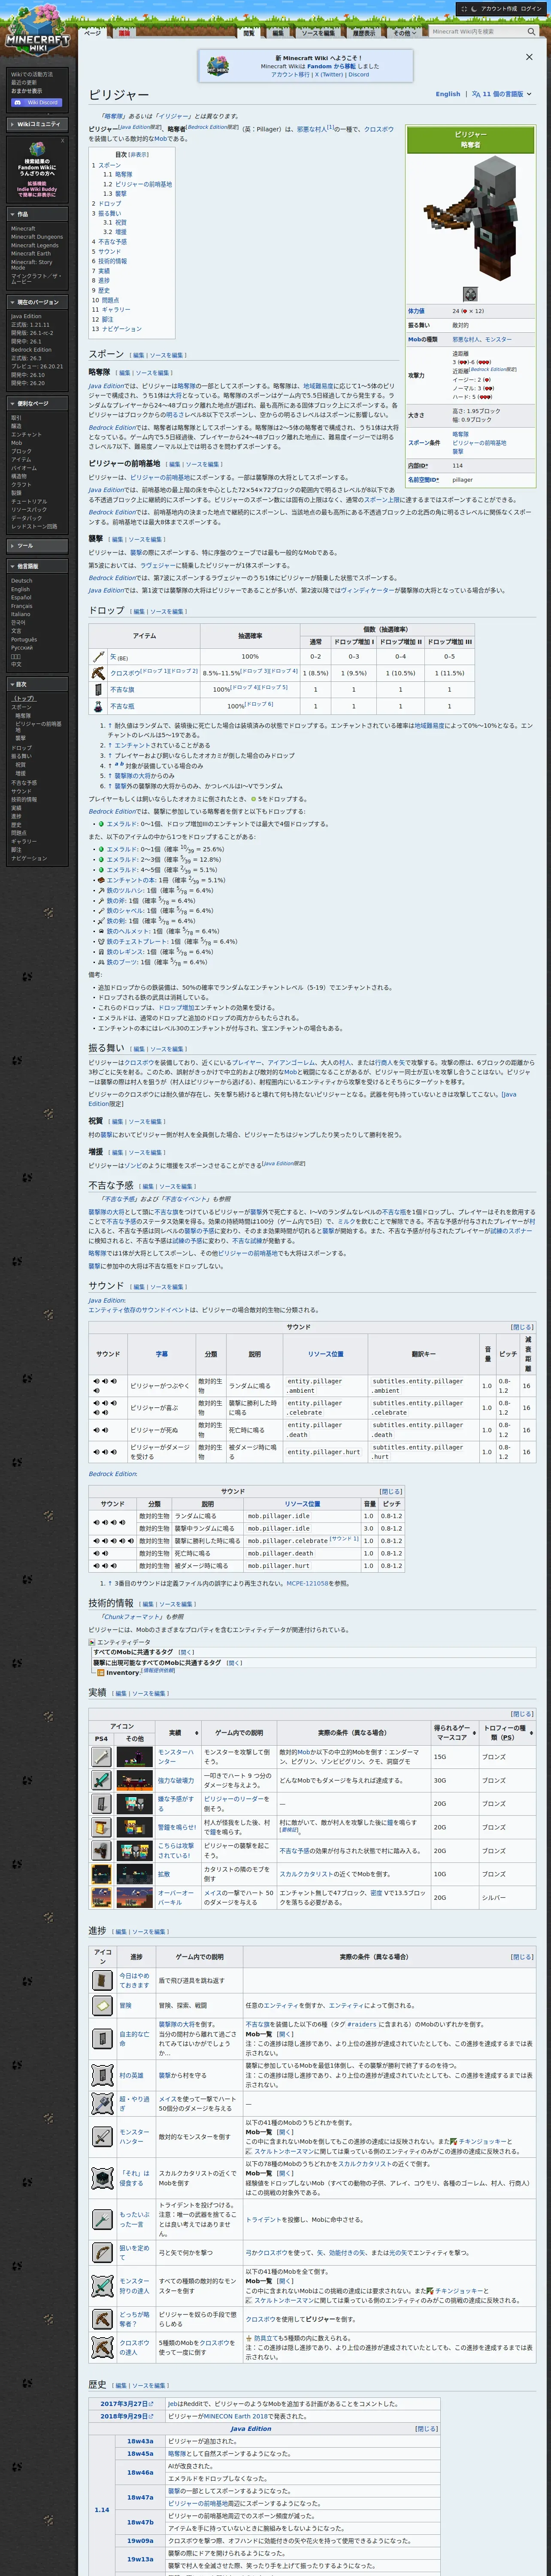Open the Français language version
This screenshot has height=2576, width=551.
pos(22,606)
